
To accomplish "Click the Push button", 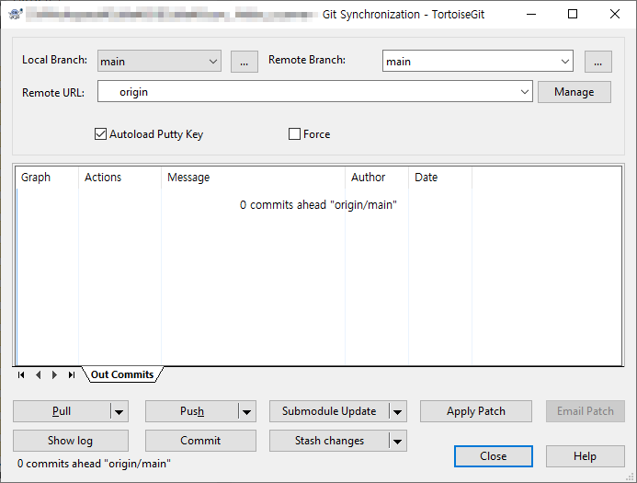I will pos(192,411).
